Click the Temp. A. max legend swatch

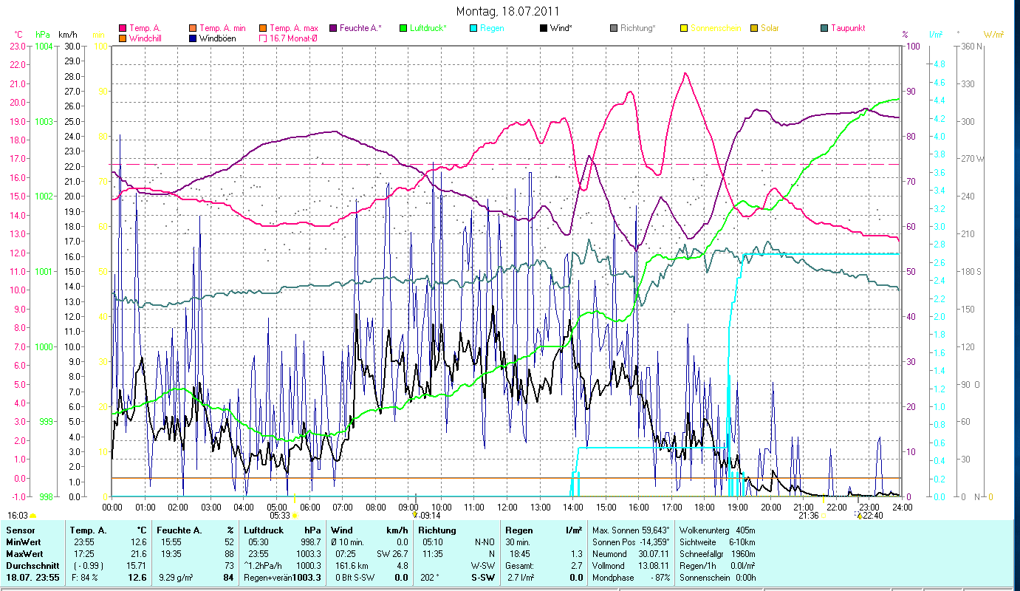[264, 28]
